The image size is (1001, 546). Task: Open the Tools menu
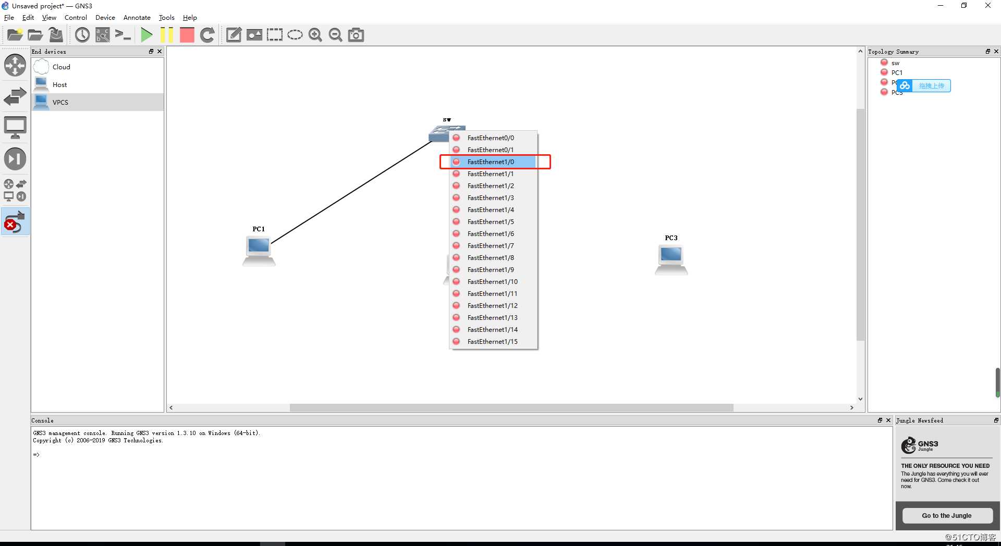point(166,18)
